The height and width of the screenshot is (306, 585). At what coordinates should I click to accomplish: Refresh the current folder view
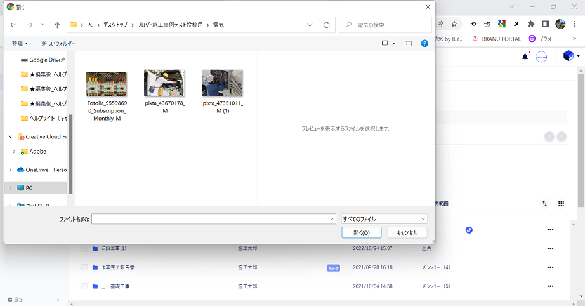pyautogui.click(x=327, y=25)
